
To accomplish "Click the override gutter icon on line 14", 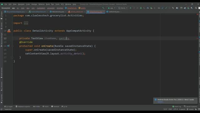I will pyautogui.click(x=8, y=46).
